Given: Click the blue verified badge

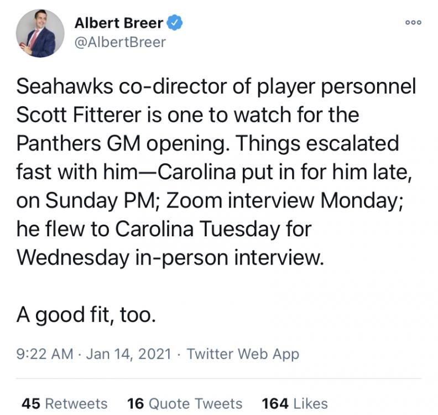Looking at the screenshot, I should [x=176, y=23].
